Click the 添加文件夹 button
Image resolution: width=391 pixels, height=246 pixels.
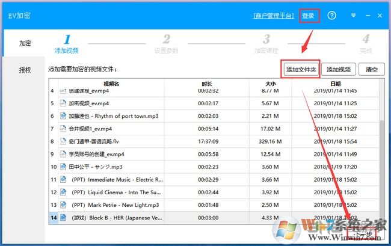[301, 69]
